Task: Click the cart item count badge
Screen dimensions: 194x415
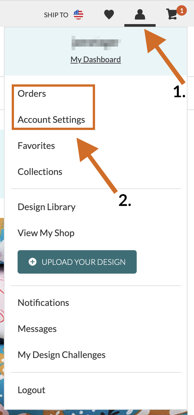Action: tap(181, 10)
